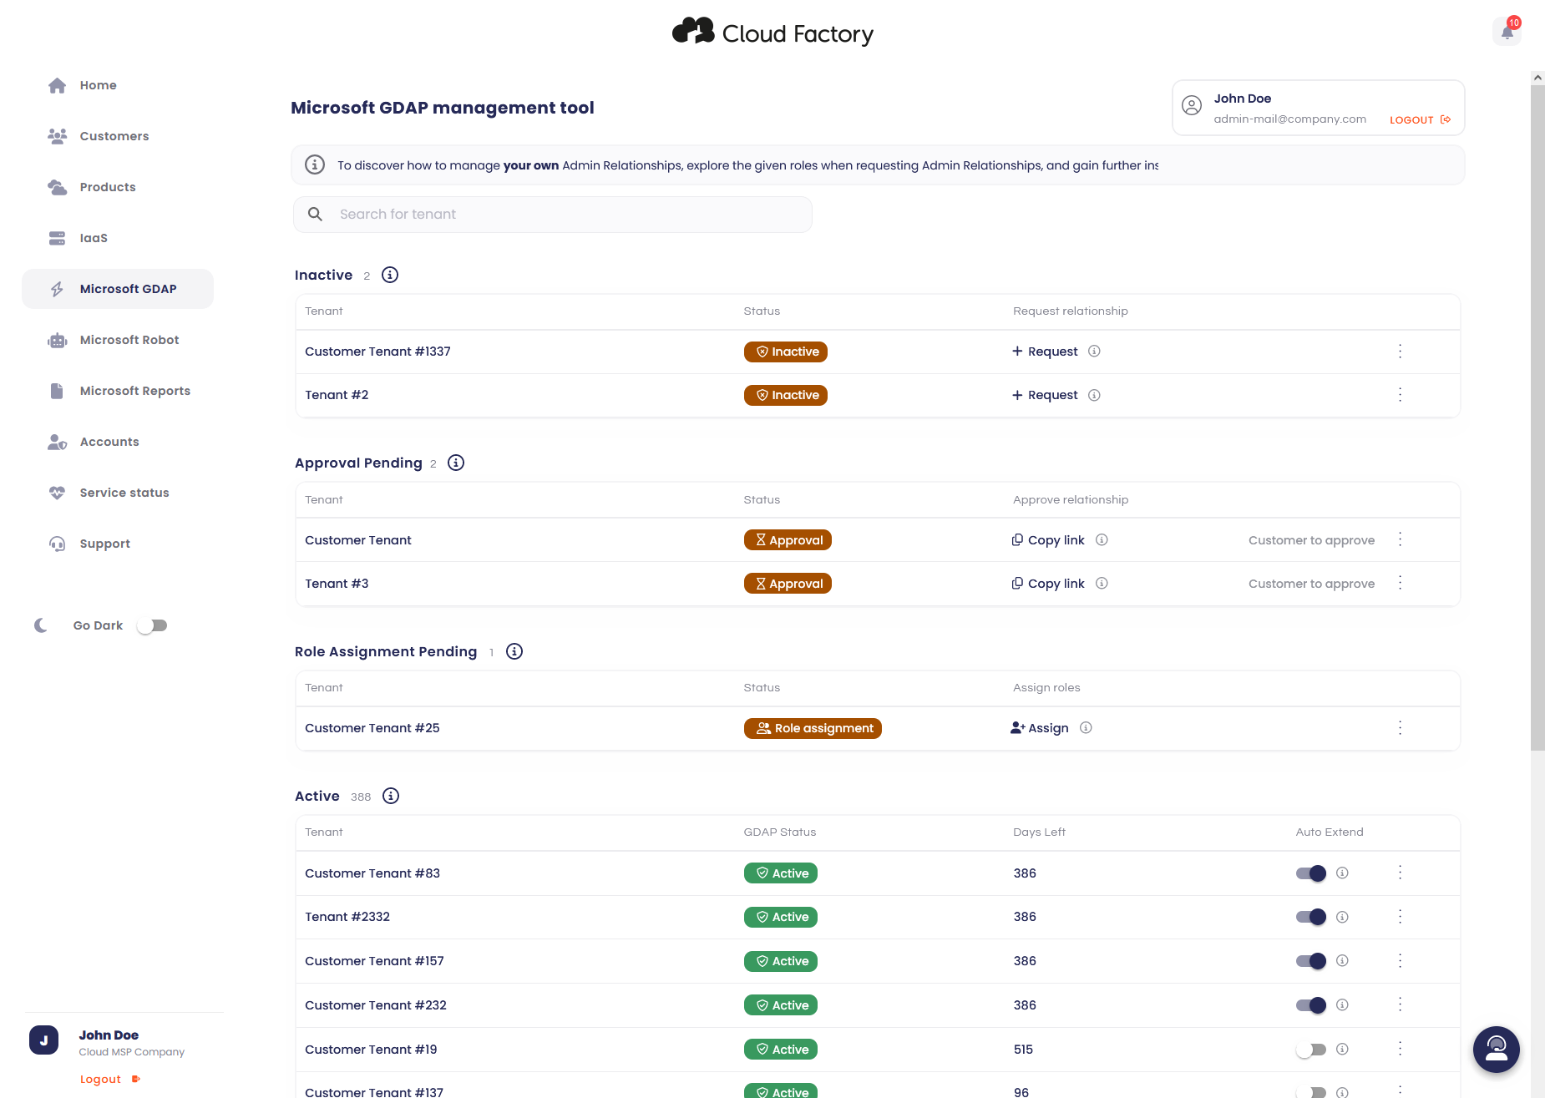Viewport: 1545px width, 1098px height.
Task: Disable auto extend for Tenant #2332
Action: coord(1310,917)
